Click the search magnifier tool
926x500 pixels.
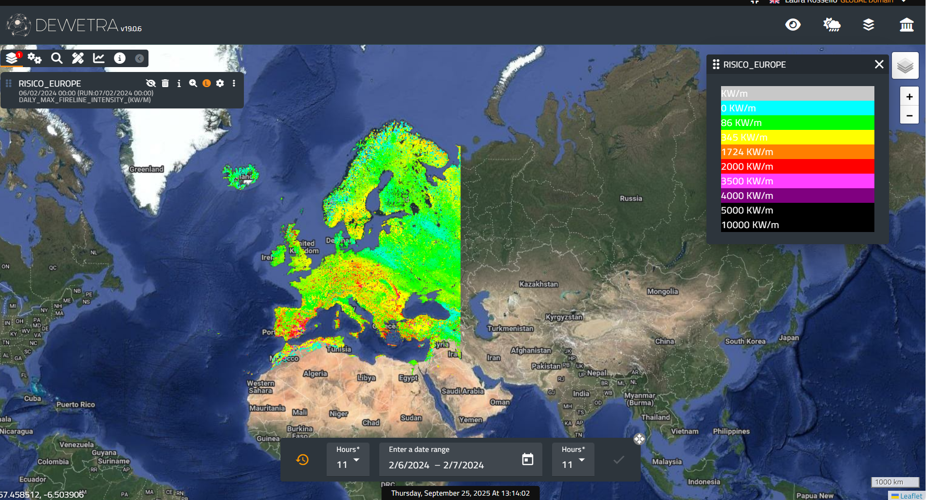tap(56, 58)
